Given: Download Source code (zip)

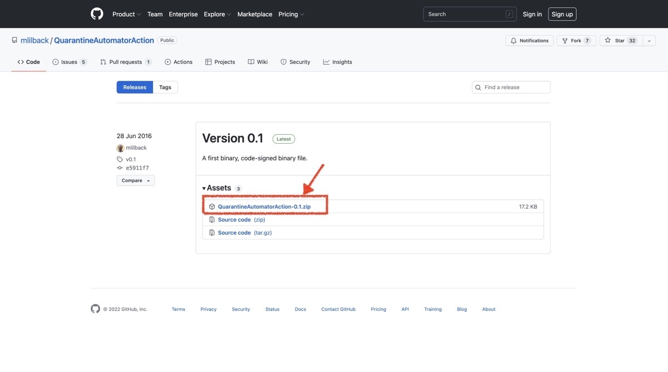Looking at the screenshot, I should (241, 219).
